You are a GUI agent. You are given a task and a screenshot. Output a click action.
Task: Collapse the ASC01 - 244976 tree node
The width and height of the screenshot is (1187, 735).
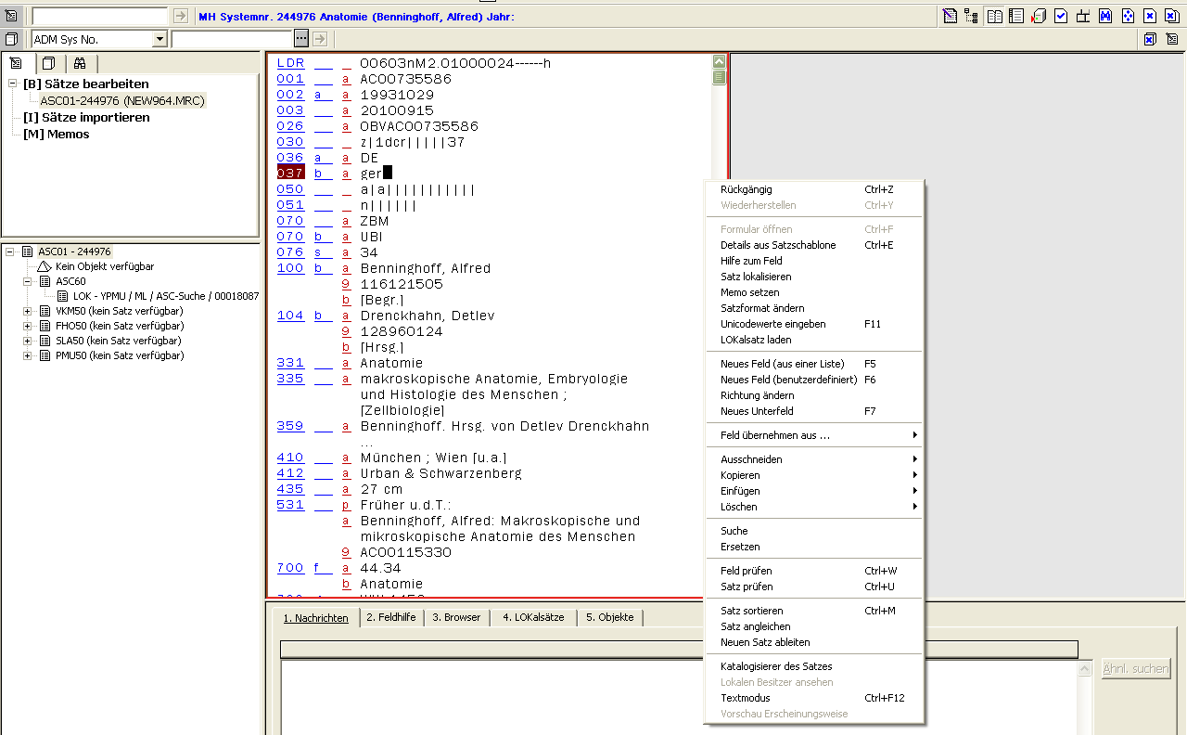[11, 251]
